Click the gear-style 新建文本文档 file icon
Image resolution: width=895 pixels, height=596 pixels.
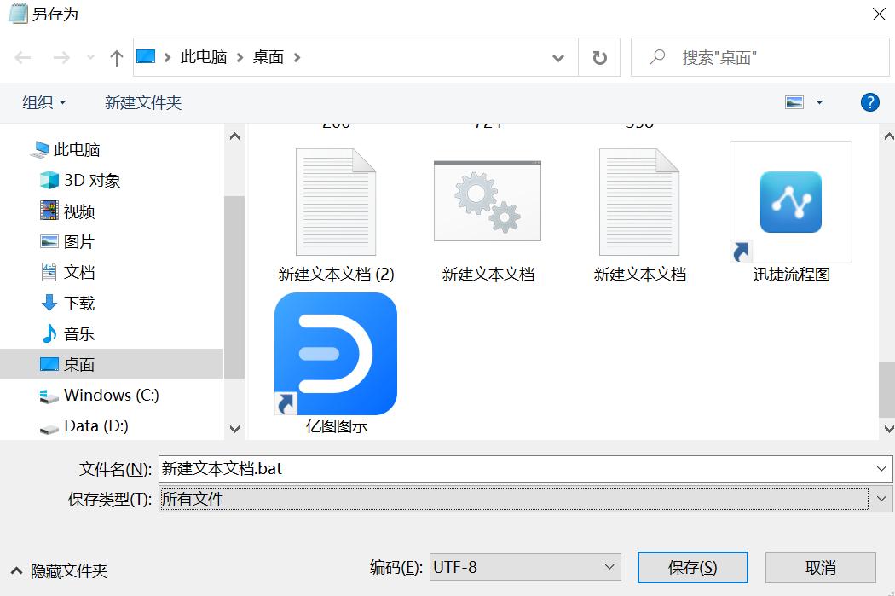coord(487,201)
